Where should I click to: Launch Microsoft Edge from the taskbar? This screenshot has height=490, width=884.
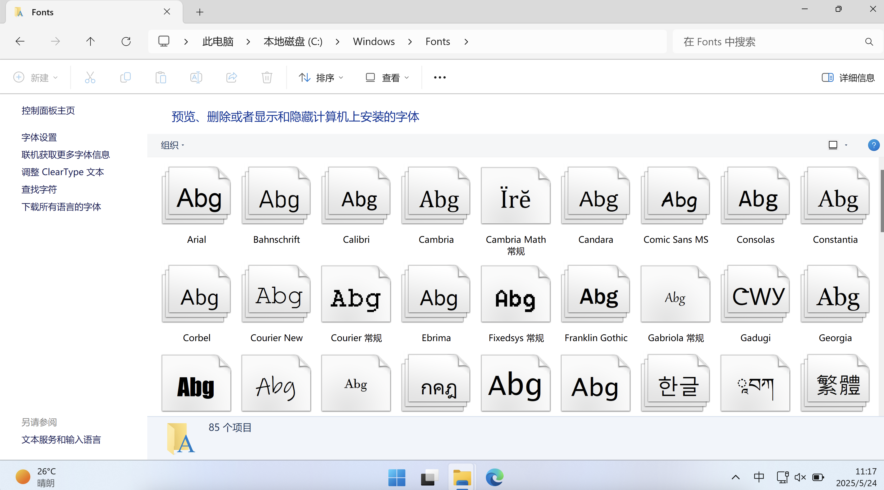tap(494, 477)
